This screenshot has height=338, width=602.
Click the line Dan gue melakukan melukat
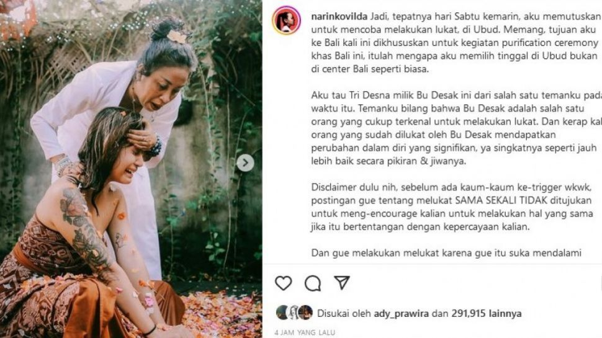point(446,253)
